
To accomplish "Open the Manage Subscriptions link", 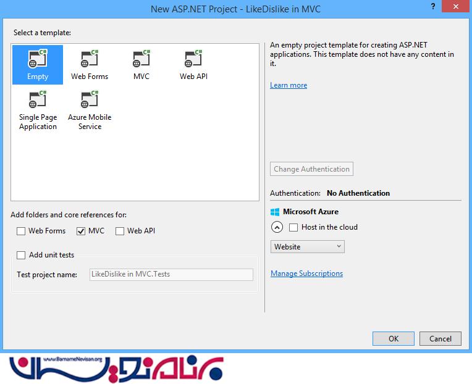I will tap(306, 273).
